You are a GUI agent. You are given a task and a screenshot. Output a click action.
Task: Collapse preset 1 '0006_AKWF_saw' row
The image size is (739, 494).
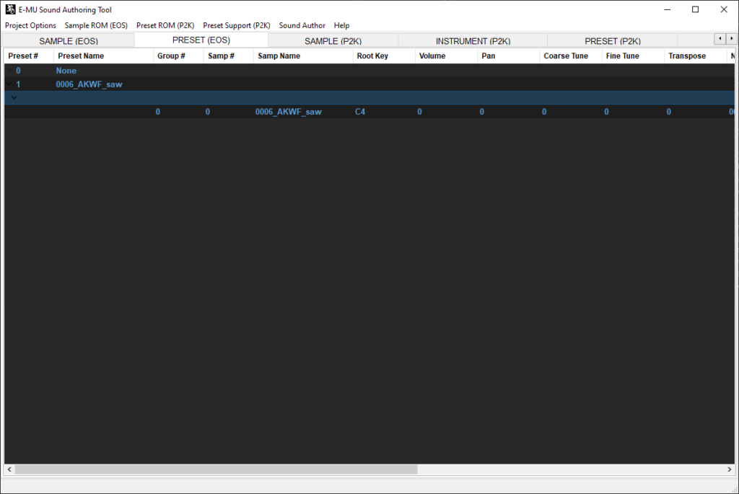coord(9,84)
